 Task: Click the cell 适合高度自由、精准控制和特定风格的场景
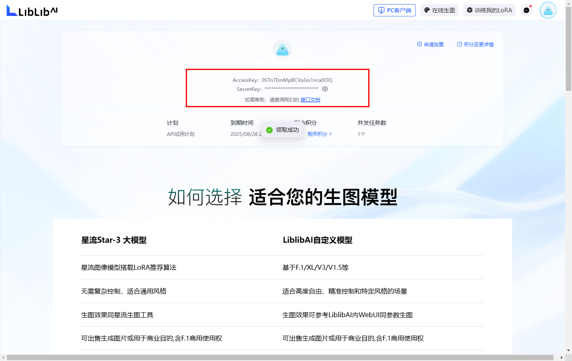[x=345, y=291]
